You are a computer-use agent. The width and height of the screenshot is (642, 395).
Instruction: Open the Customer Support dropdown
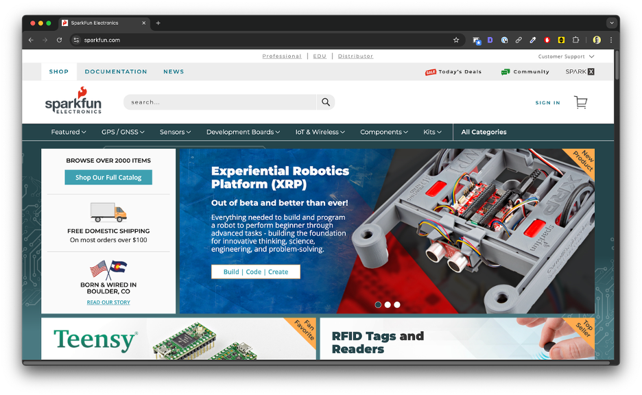565,56
